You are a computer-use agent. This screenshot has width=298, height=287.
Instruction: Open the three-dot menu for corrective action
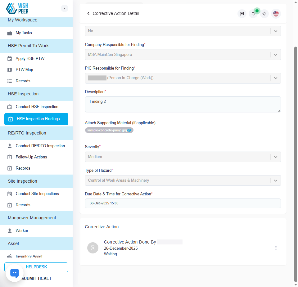[x=276, y=248]
